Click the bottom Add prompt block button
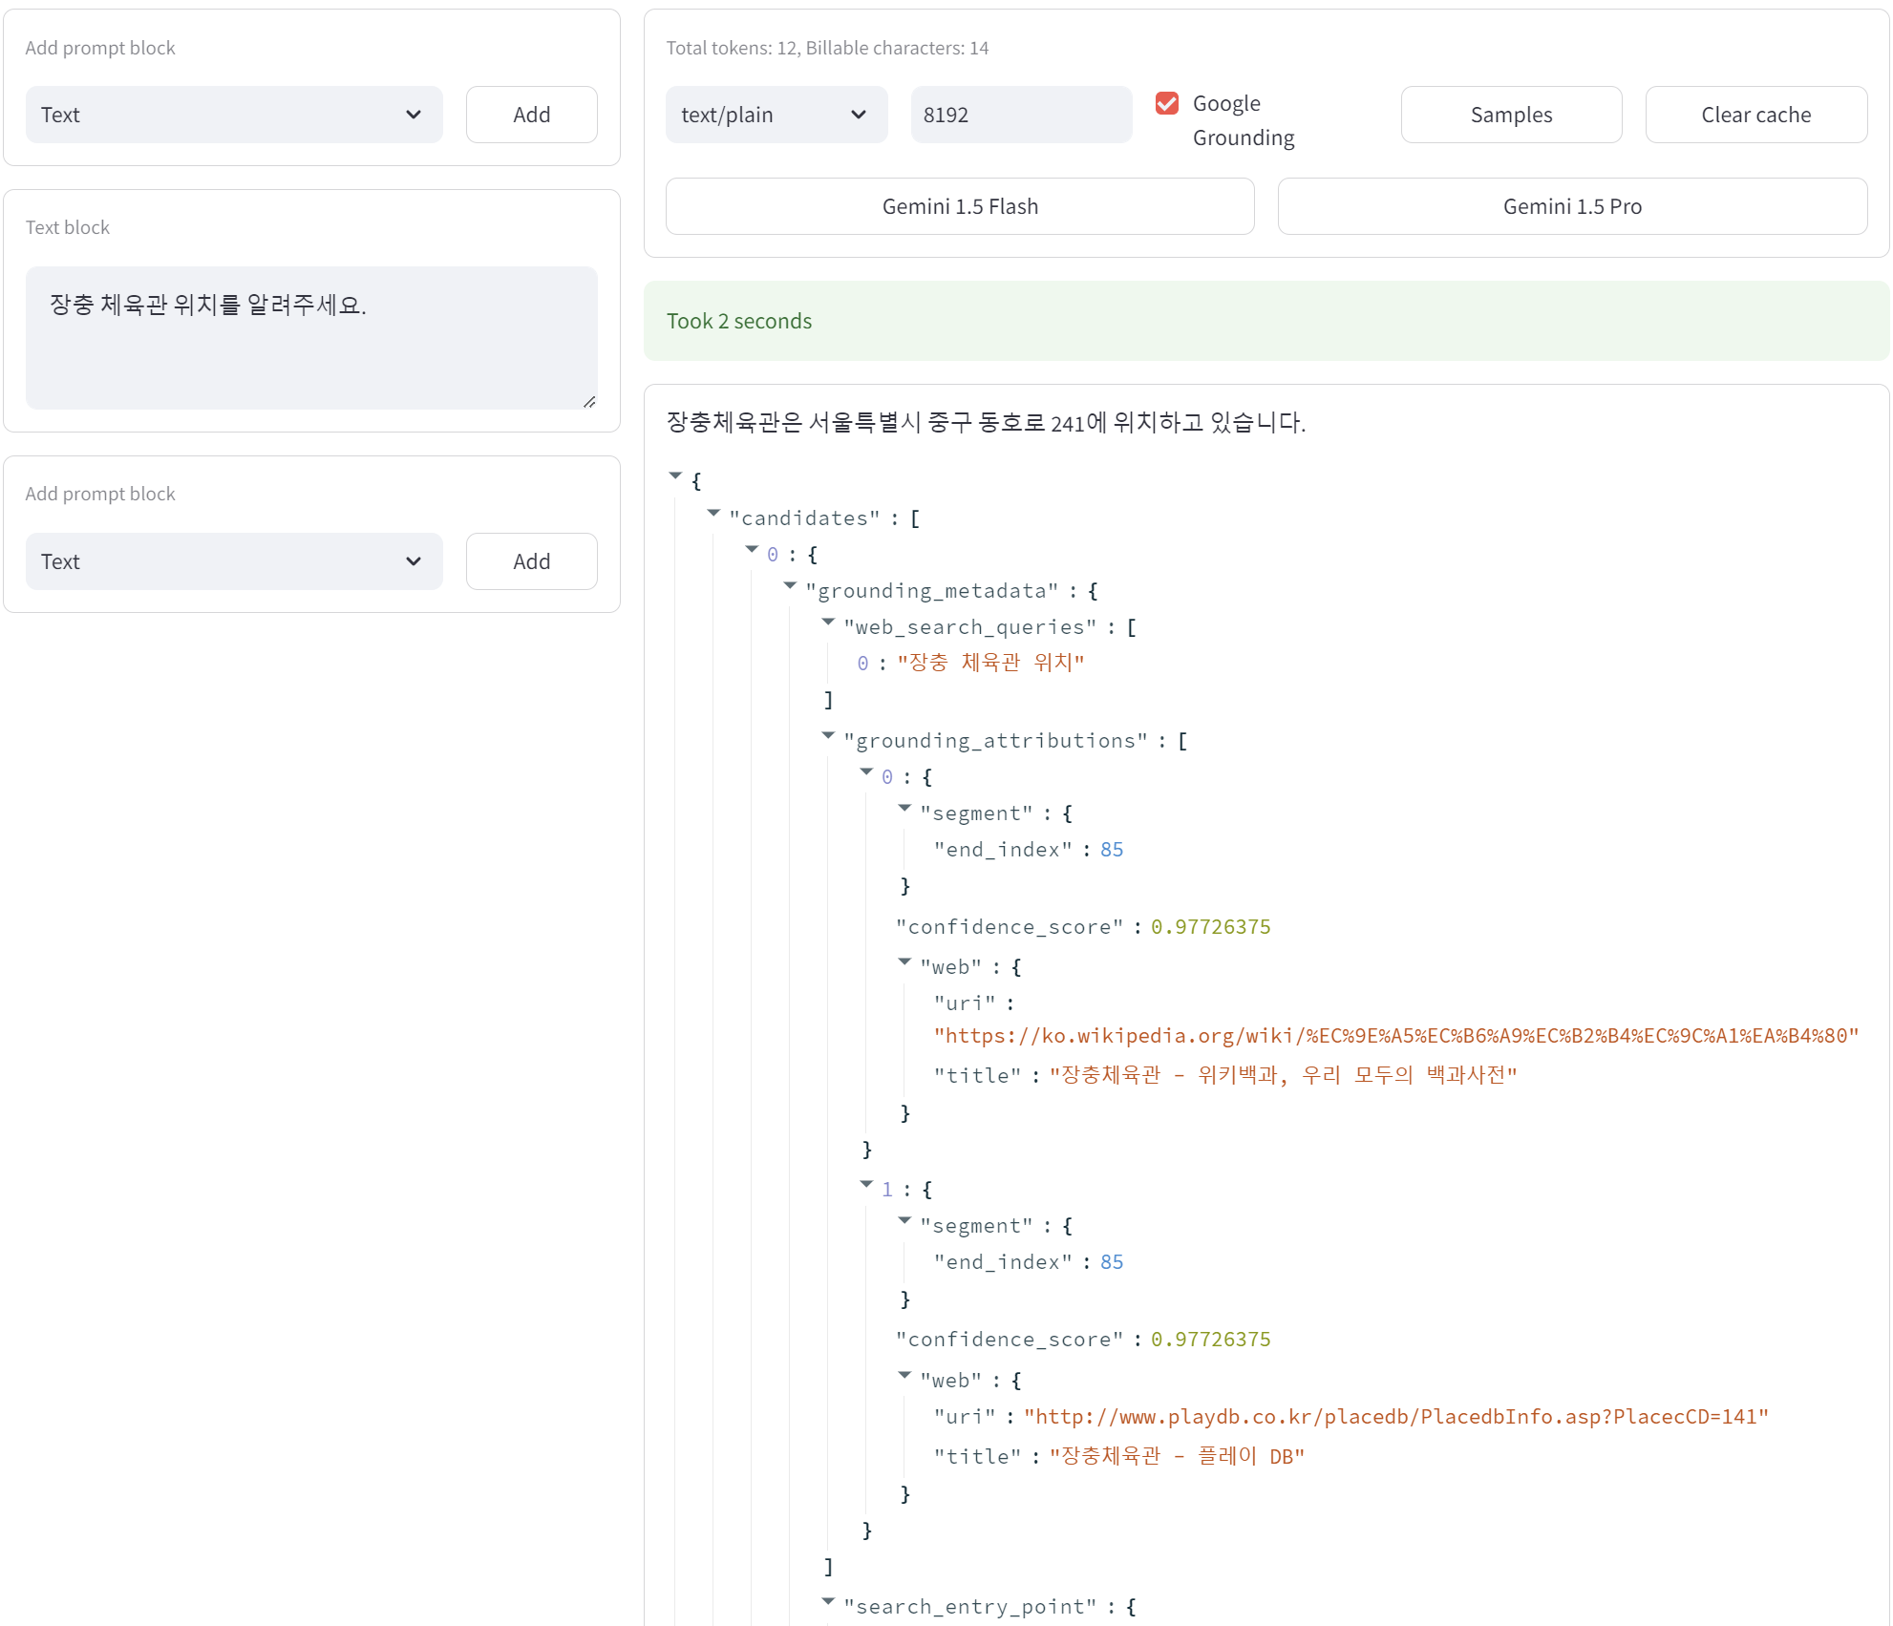 [531, 561]
